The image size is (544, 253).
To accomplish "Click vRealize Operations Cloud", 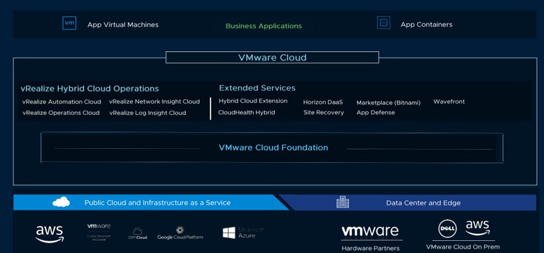I will click(61, 113).
